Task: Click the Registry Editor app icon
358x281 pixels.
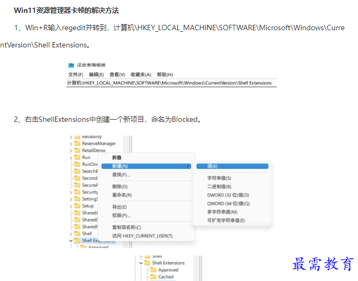Action: coord(71,65)
